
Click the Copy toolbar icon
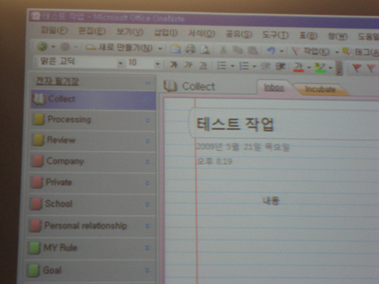tap(237, 50)
